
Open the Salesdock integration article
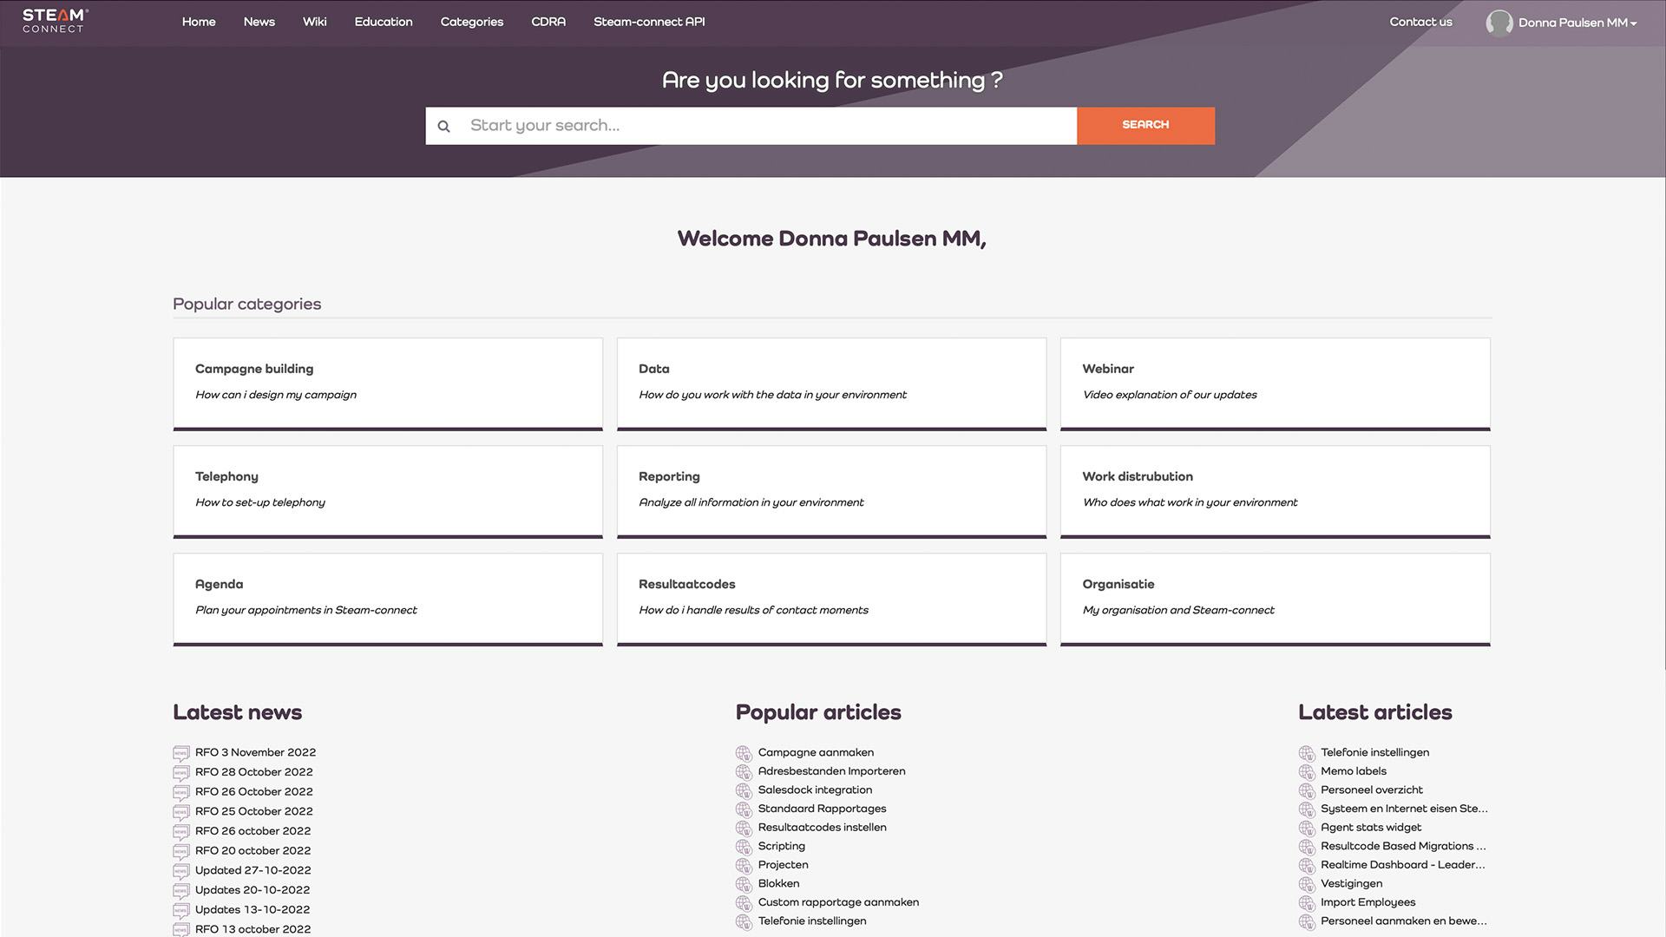coord(815,790)
